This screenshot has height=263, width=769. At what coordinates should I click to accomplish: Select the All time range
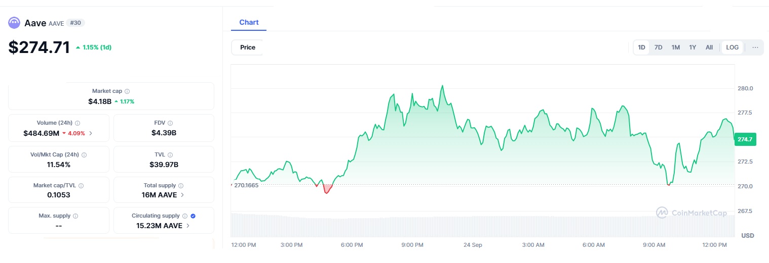point(709,47)
